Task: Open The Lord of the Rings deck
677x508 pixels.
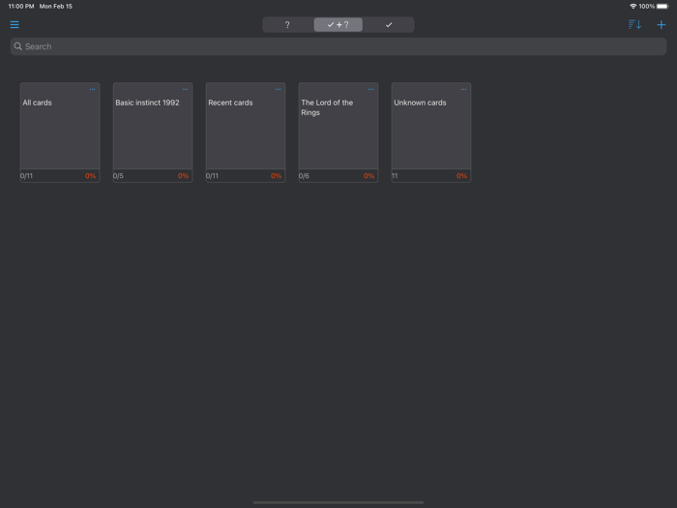Action: click(338, 131)
